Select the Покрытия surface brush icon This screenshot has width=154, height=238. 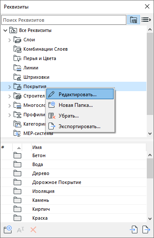17,86
